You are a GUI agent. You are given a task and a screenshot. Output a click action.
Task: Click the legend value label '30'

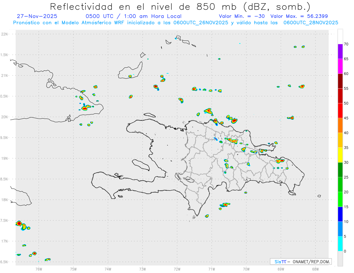pyautogui.click(x=346, y=163)
